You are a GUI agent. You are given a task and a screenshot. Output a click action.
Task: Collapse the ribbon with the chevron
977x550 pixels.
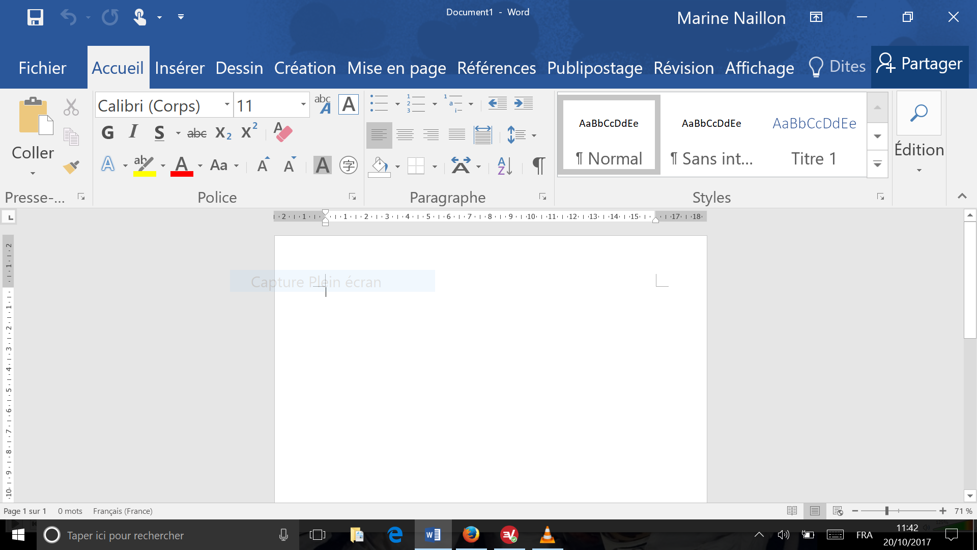point(962,196)
